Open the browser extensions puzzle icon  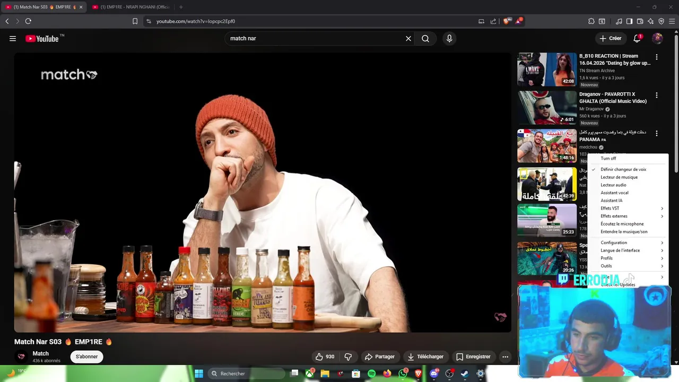[591, 21]
